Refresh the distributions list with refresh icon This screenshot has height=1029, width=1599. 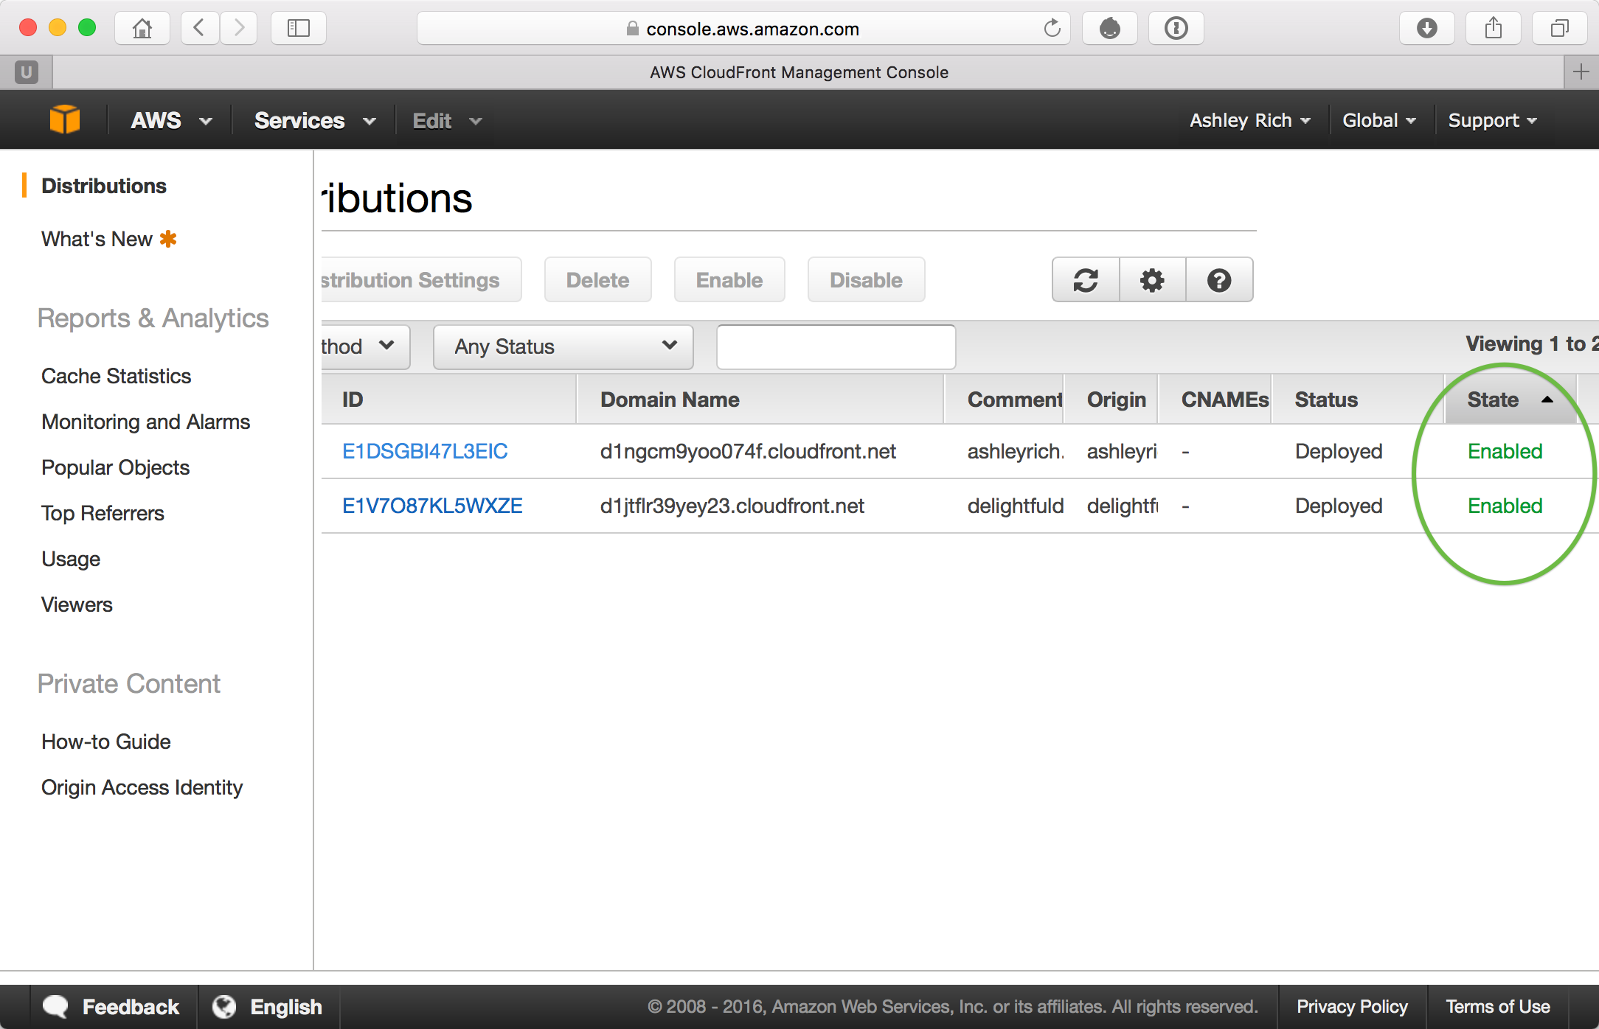click(1086, 280)
